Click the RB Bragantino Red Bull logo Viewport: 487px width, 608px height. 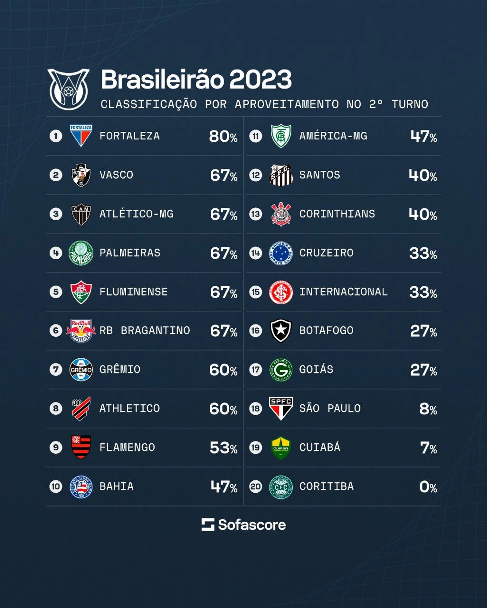pos(81,330)
